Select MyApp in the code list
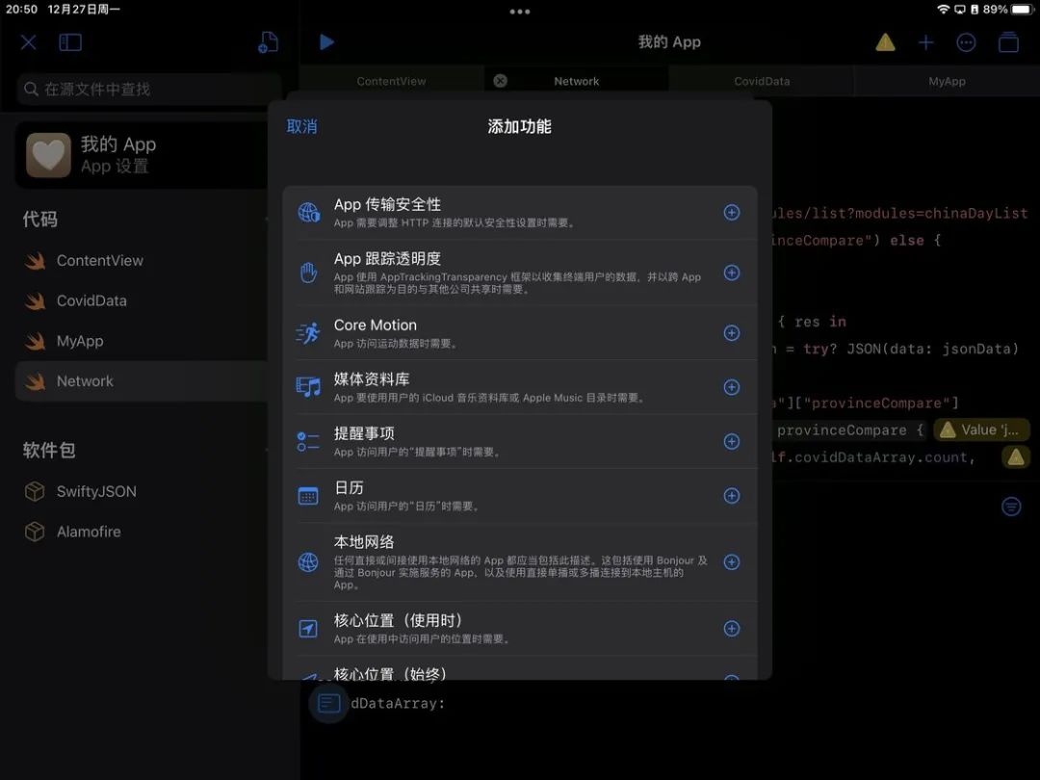 click(142, 341)
